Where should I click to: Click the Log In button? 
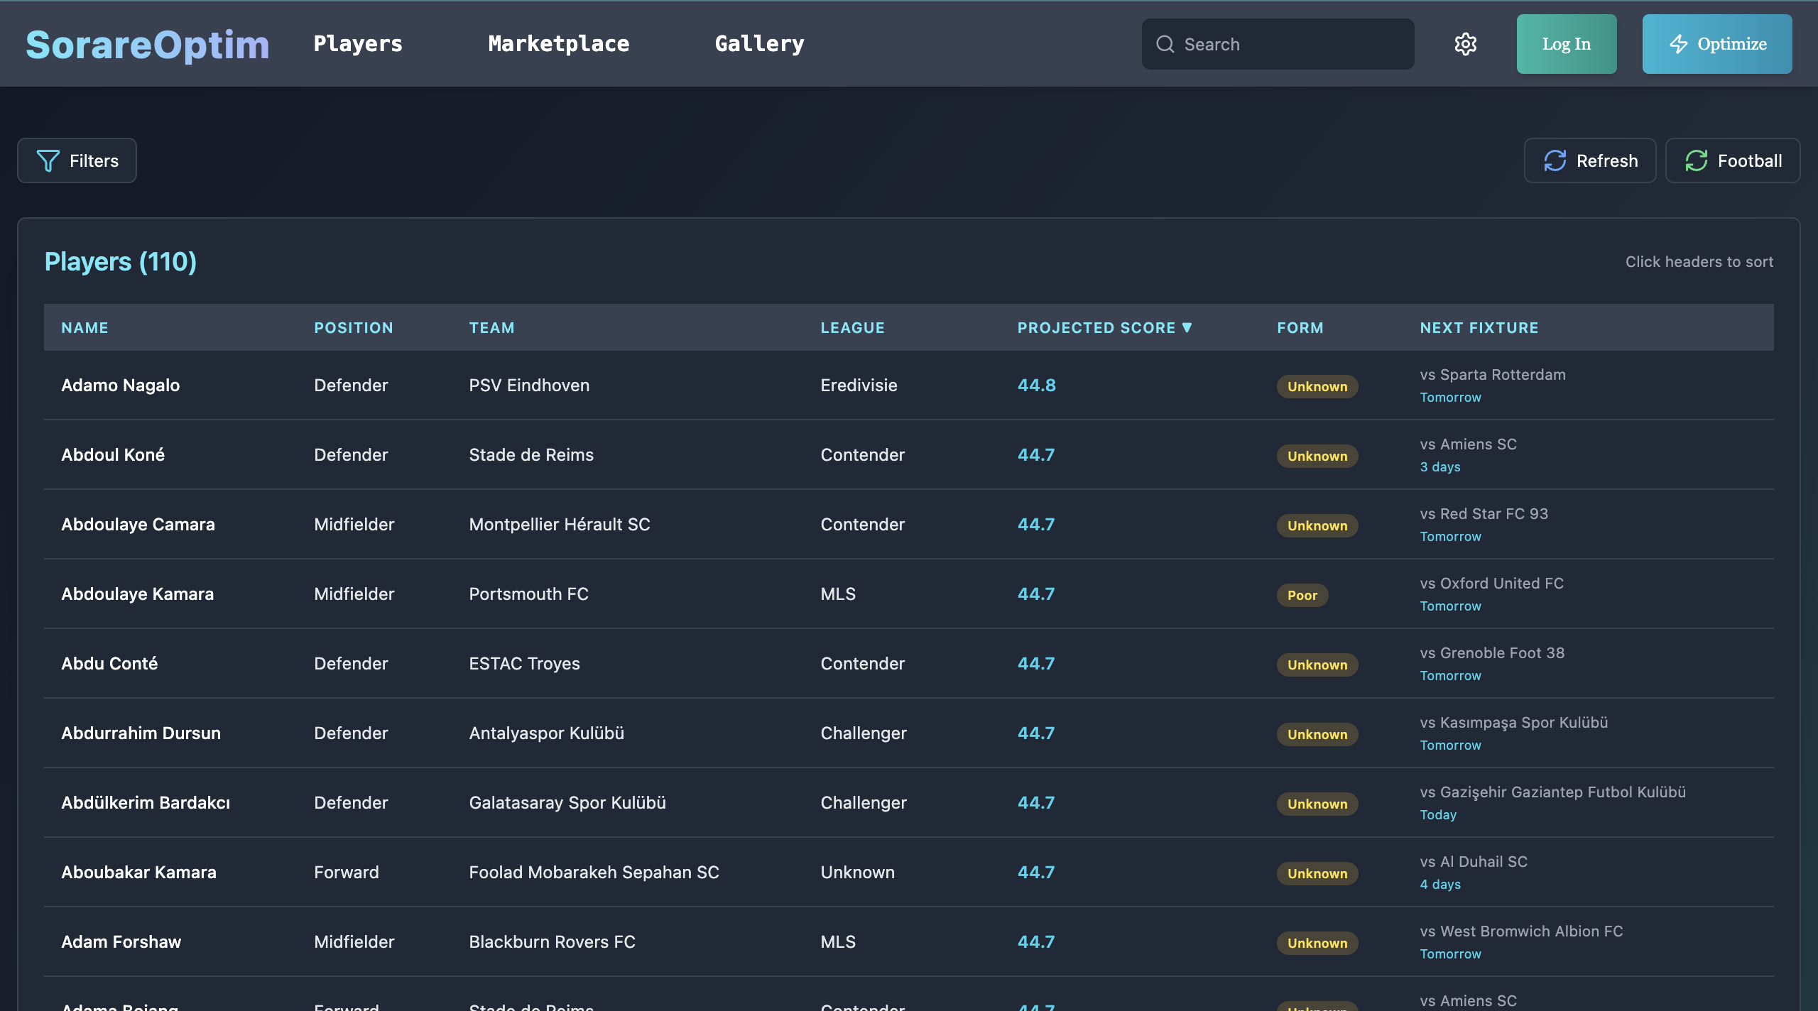click(x=1567, y=44)
